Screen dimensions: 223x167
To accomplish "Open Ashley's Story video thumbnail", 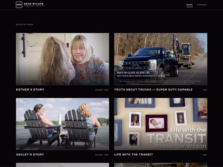I will click(x=62, y=124).
